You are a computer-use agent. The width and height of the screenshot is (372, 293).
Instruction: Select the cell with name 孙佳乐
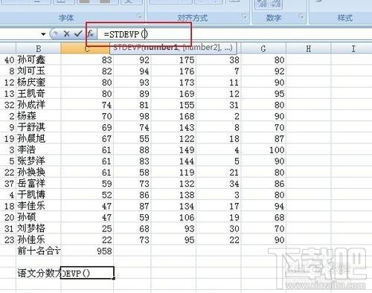pos(38,239)
